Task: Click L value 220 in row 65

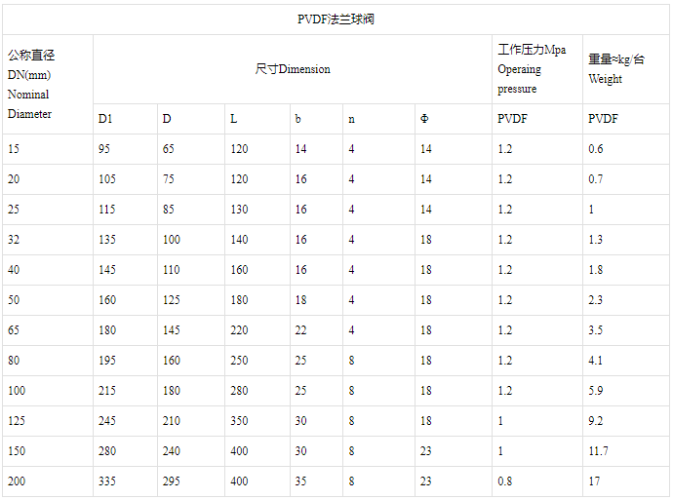Action: point(239,329)
